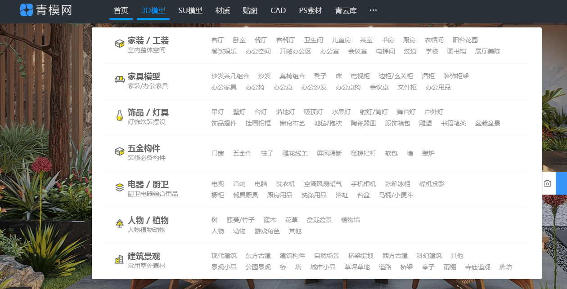Open the SU模型 menu

point(190,11)
